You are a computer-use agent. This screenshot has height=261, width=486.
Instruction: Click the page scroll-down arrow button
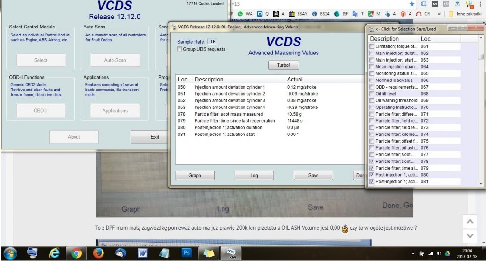470,236
